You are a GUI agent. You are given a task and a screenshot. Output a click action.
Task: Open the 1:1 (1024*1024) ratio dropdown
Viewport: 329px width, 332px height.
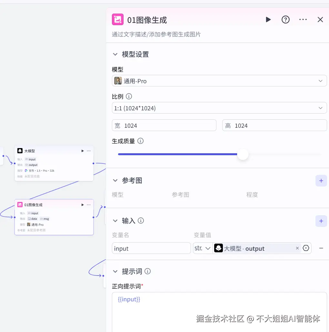tap(219, 108)
